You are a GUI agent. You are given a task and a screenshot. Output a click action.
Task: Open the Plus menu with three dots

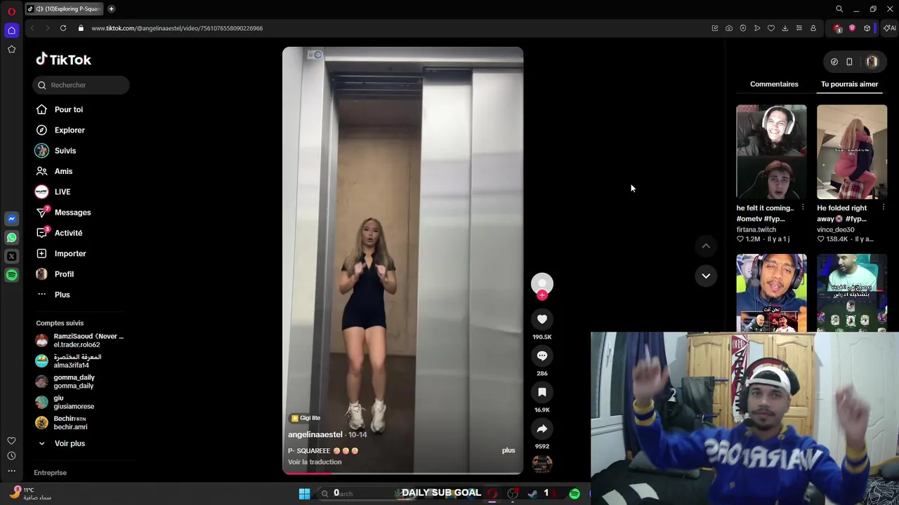coord(62,295)
